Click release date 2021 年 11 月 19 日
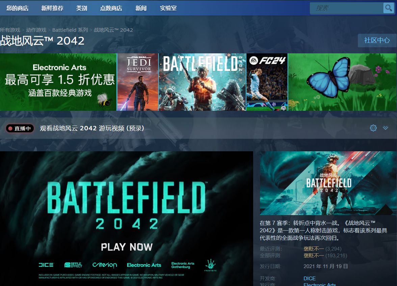This screenshot has height=286, width=397. coord(325,266)
